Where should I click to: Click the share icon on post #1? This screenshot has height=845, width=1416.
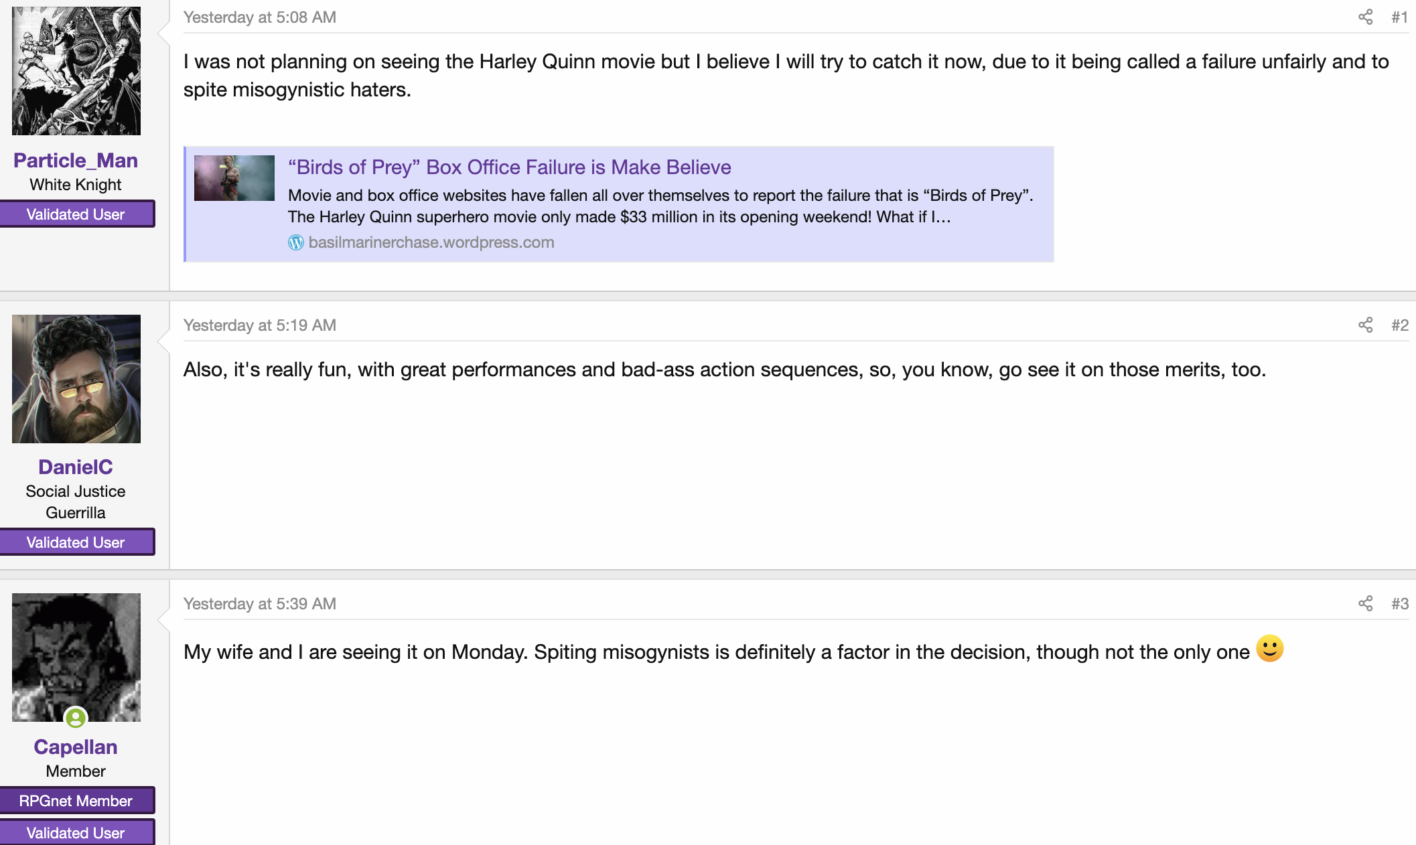pyautogui.click(x=1365, y=17)
